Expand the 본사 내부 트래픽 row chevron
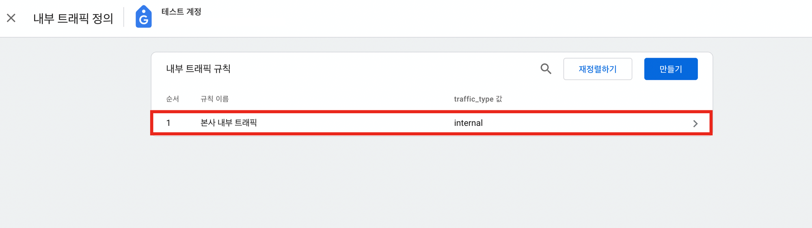Viewport: 812px width, 228px height. 695,123
